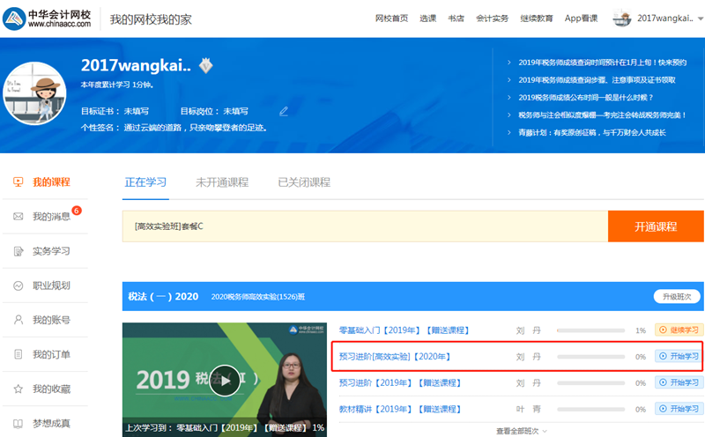This screenshot has height=437, width=705.
Task: Open the news item 青藤计划
Action: pos(591,133)
